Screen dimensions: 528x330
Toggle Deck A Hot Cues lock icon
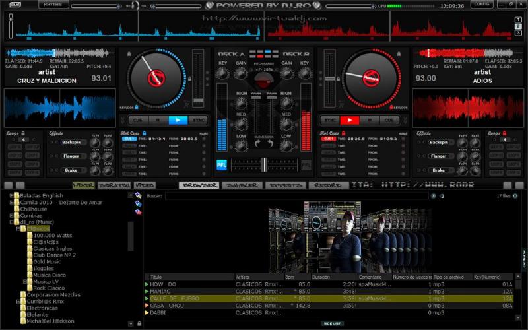144,133
